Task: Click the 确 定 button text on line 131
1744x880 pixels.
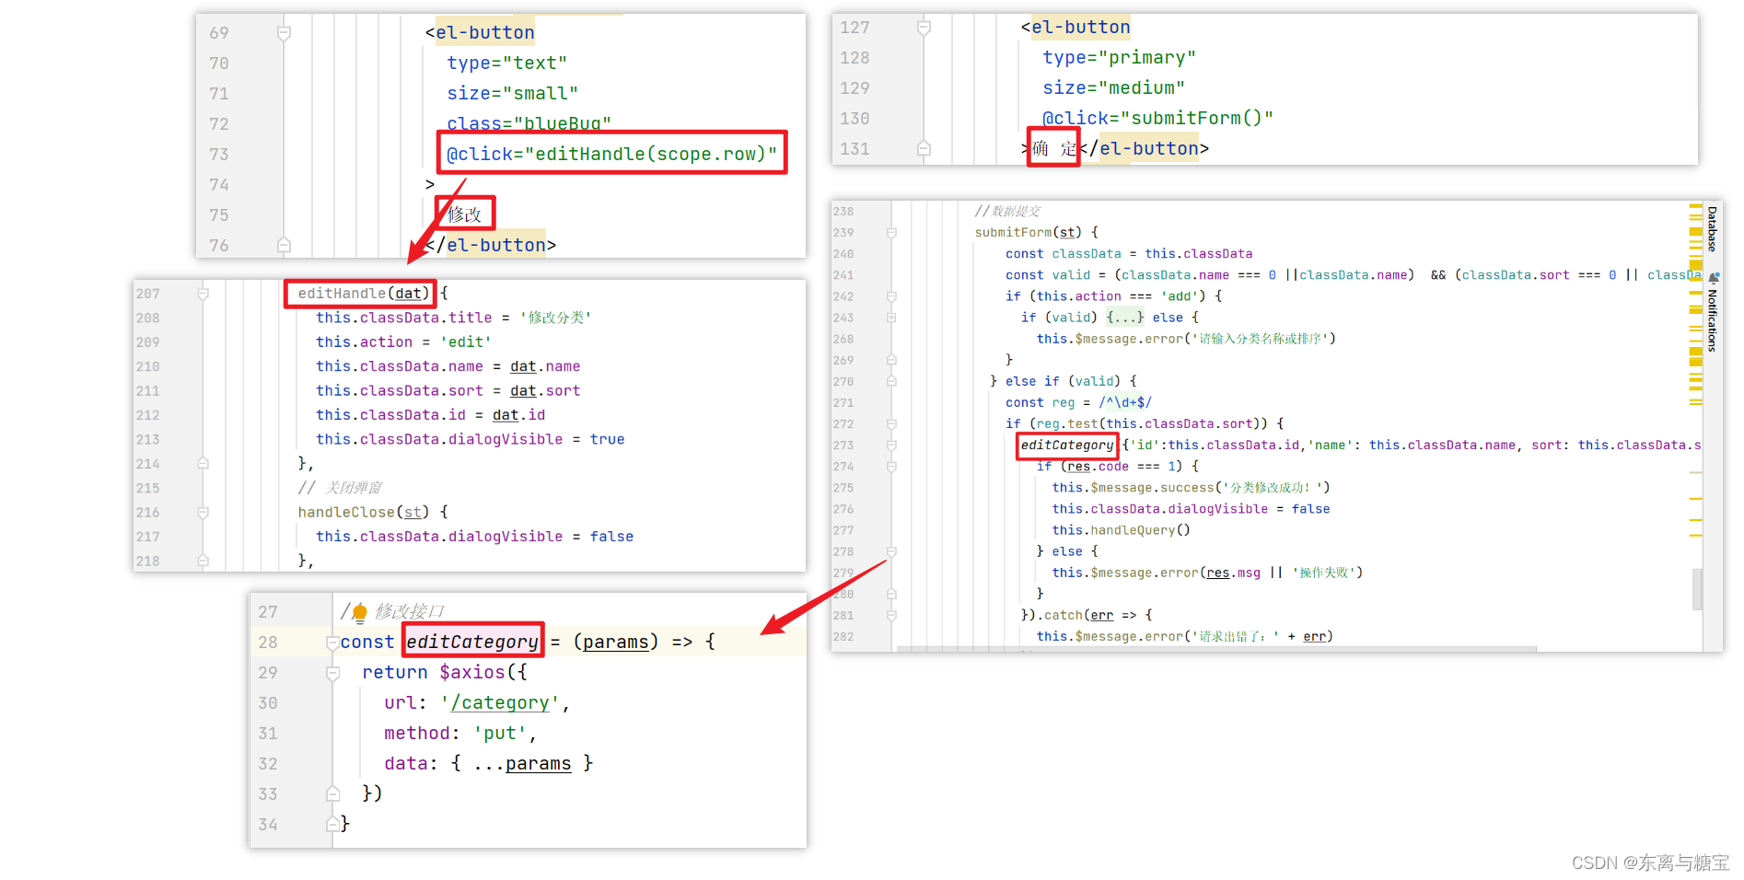Action: click(x=1054, y=148)
